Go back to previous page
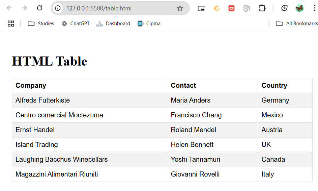The width and height of the screenshot is (318, 191). click(9, 8)
